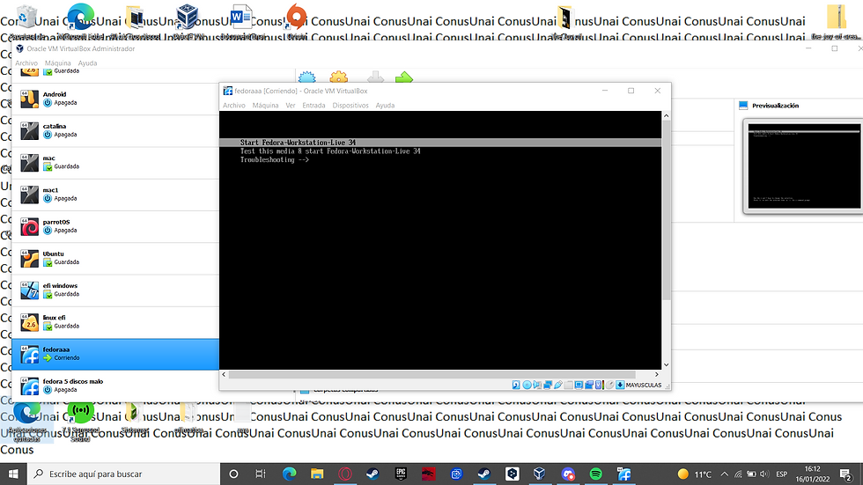
Task: Click the network adapter indicator in VM status bar
Action: click(548, 385)
